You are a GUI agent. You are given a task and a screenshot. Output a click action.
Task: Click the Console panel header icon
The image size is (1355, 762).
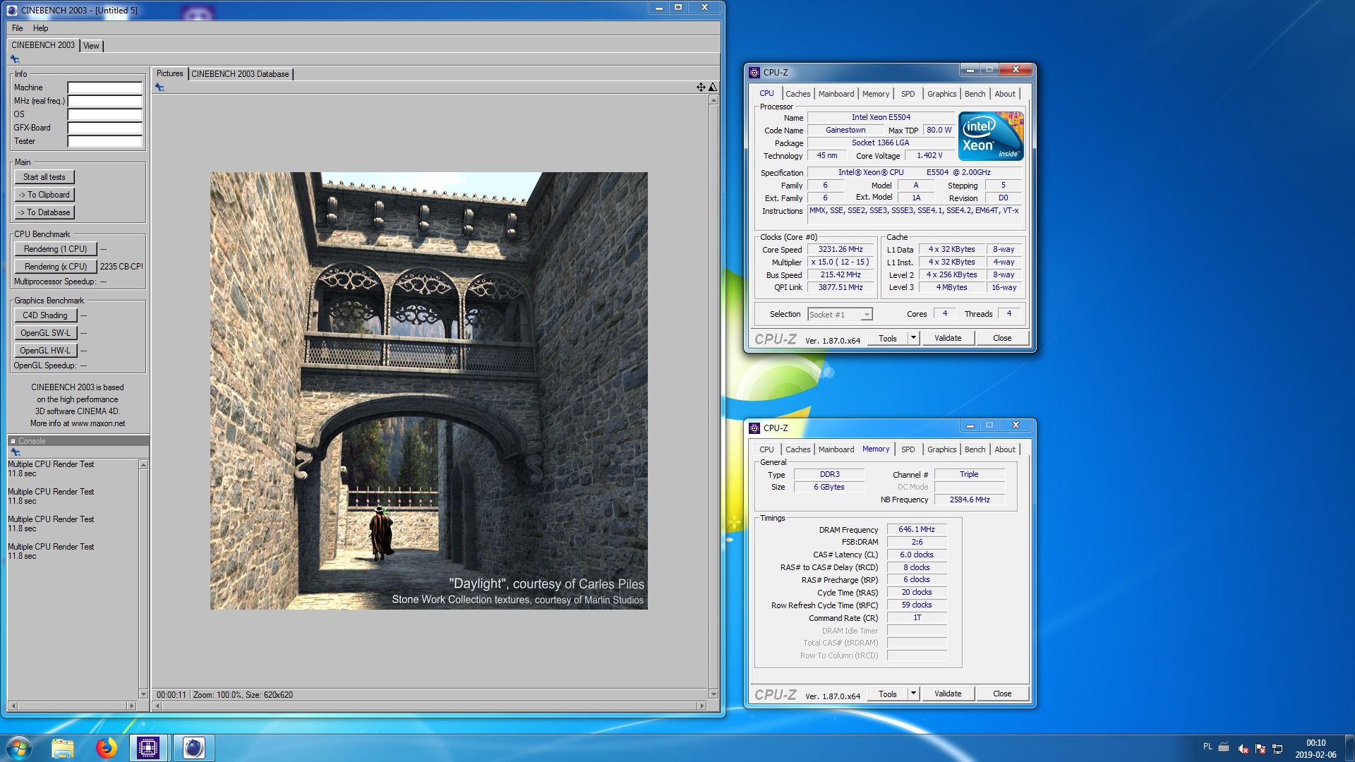13,441
